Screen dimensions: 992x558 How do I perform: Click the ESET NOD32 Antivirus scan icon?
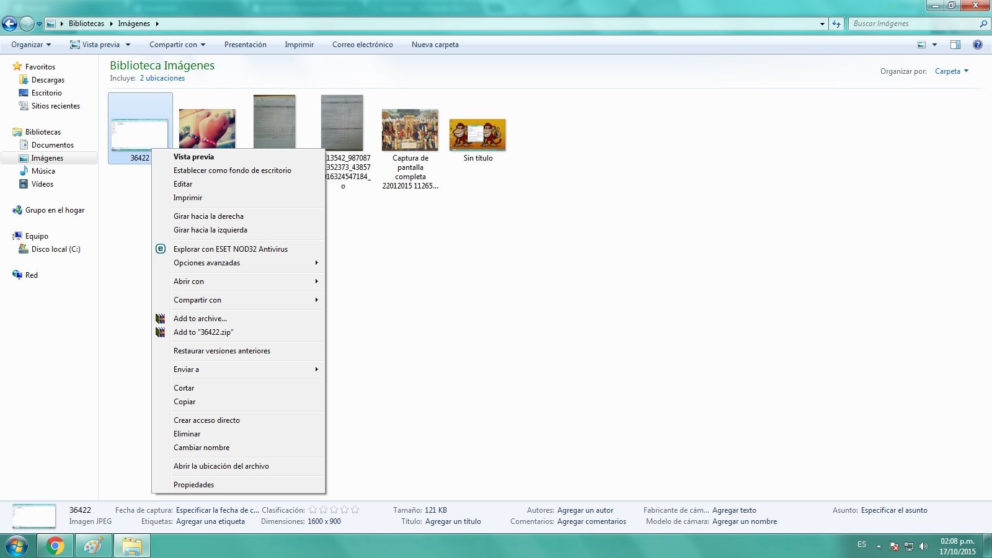point(160,249)
